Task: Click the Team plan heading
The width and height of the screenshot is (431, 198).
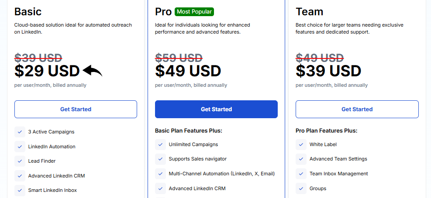Action: (x=309, y=12)
